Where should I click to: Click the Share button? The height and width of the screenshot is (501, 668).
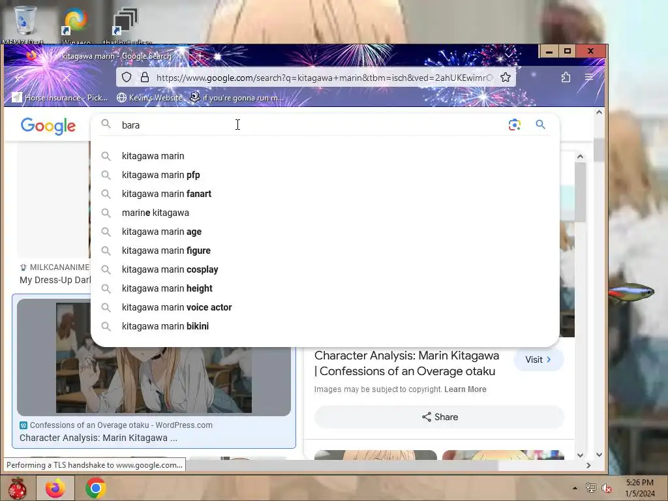(439, 417)
